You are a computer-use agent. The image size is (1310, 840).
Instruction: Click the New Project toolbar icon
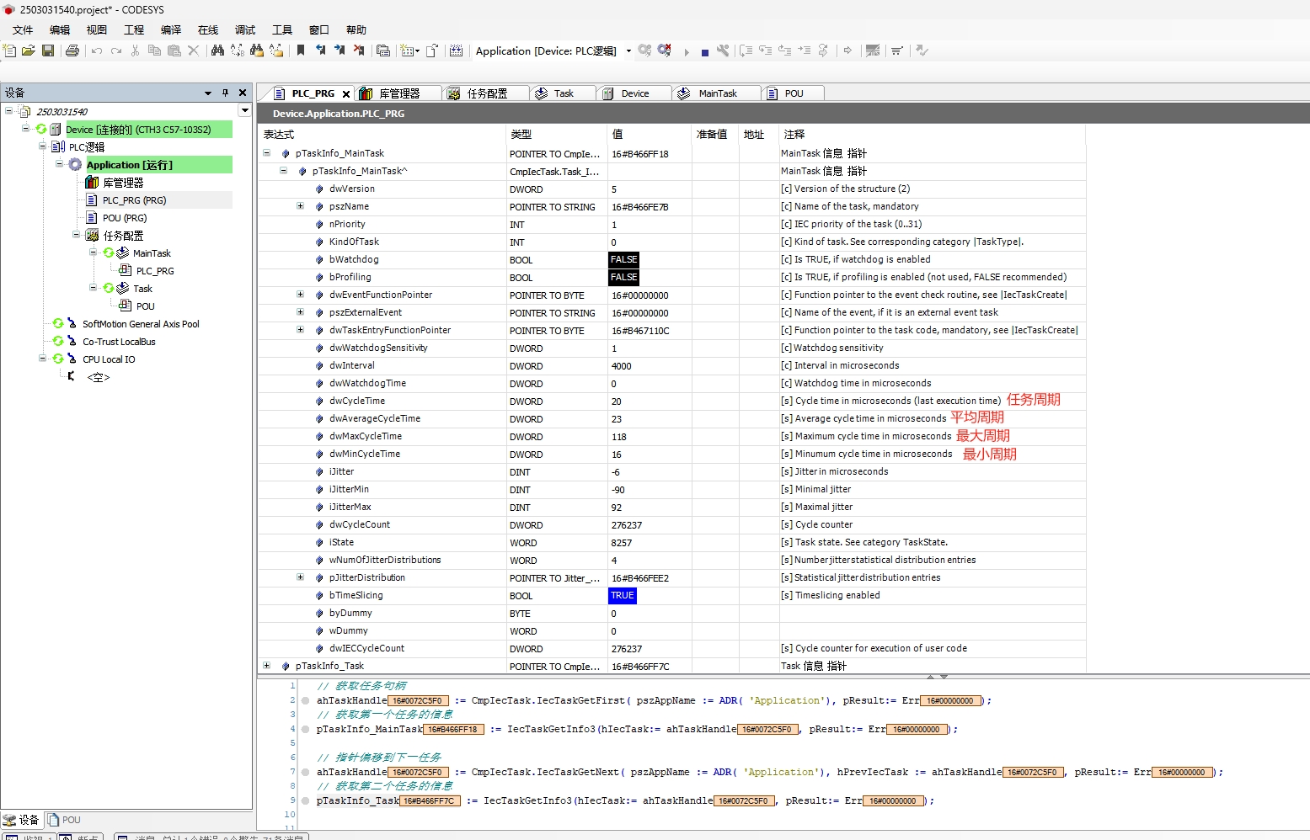coord(9,51)
